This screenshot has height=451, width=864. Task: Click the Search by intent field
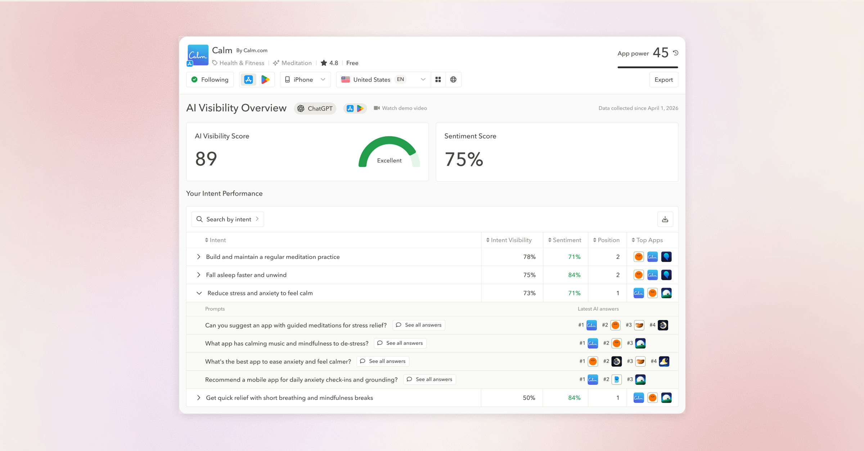pos(228,219)
